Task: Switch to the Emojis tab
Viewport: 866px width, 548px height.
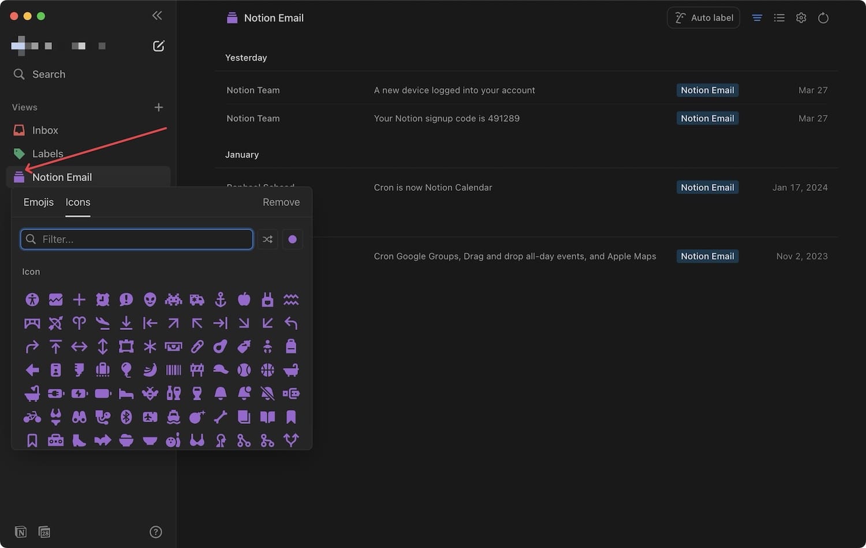Action: pos(39,202)
